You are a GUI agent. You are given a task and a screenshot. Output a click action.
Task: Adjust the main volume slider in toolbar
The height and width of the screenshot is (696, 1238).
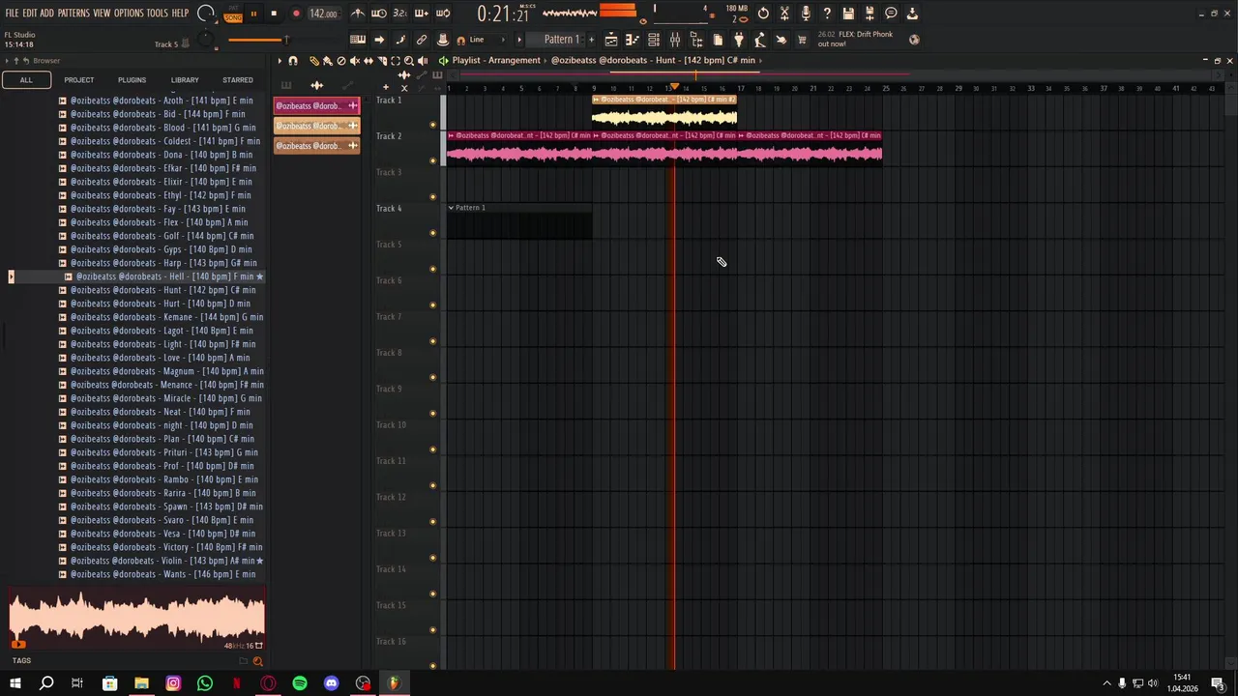[x=258, y=40]
